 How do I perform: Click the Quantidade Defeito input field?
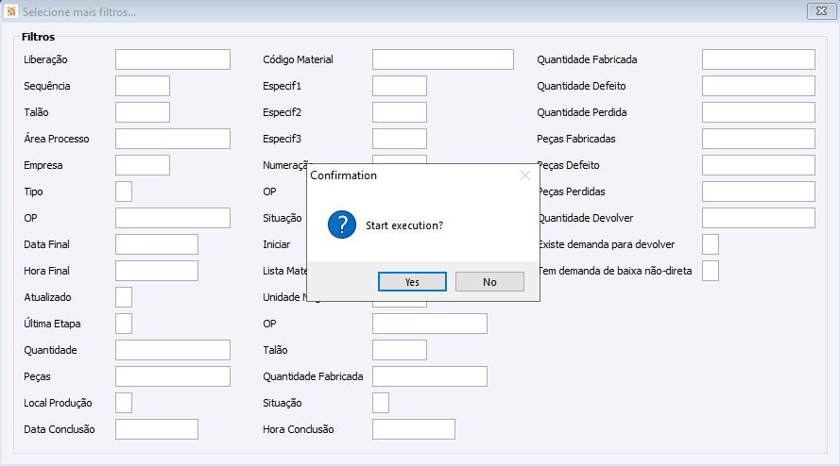click(x=758, y=86)
